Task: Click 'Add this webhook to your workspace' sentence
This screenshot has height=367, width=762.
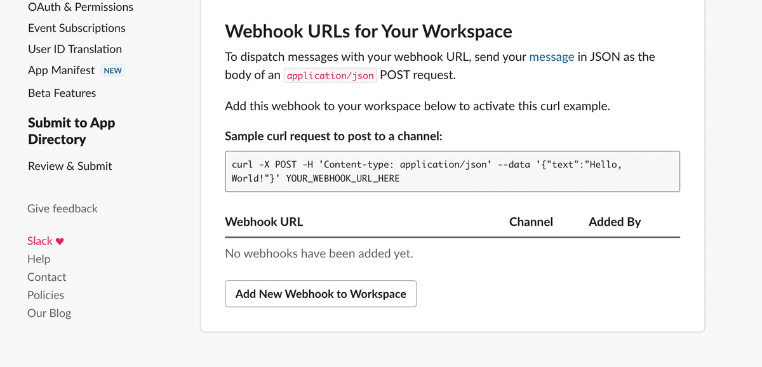Action: (x=417, y=106)
